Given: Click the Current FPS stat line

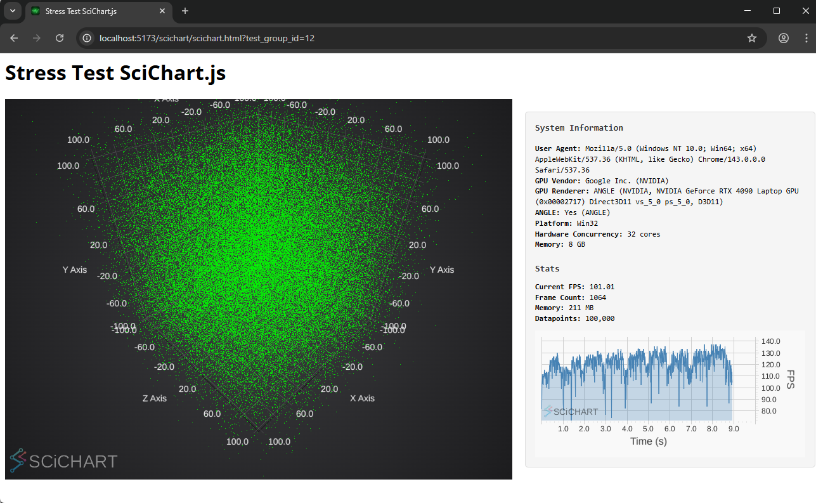Looking at the screenshot, I should 574,287.
